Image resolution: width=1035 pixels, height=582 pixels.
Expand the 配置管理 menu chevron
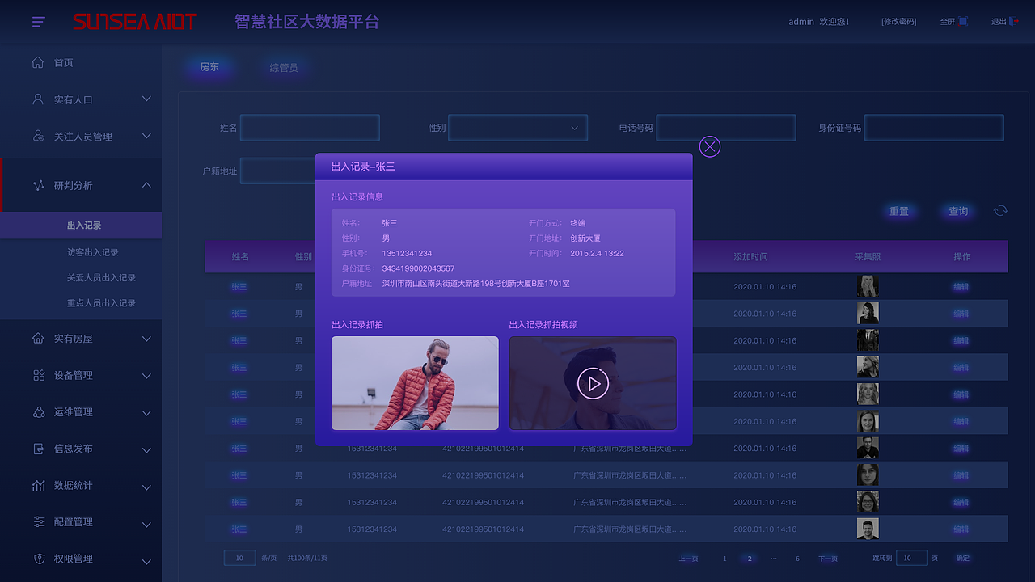[x=146, y=523]
